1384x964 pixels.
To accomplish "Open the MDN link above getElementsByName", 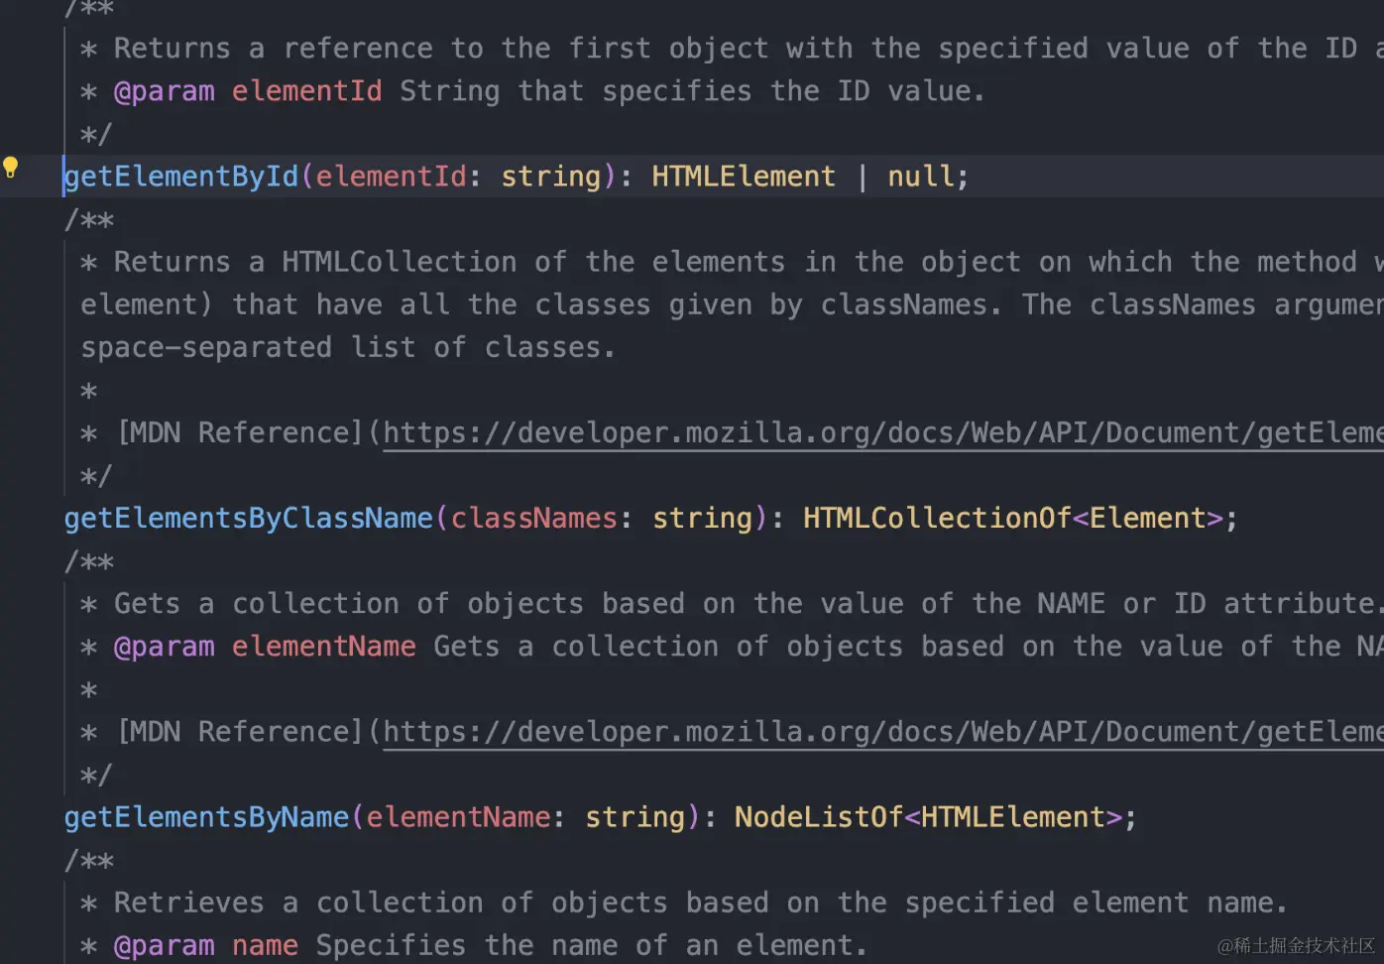I will click(x=882, y=732).
